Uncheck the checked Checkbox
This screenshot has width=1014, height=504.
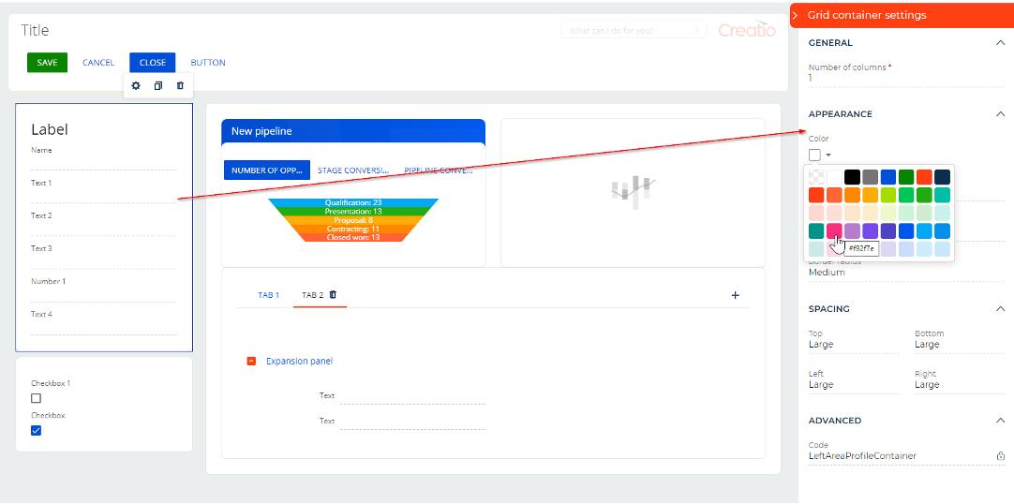[x=37, y=431]
